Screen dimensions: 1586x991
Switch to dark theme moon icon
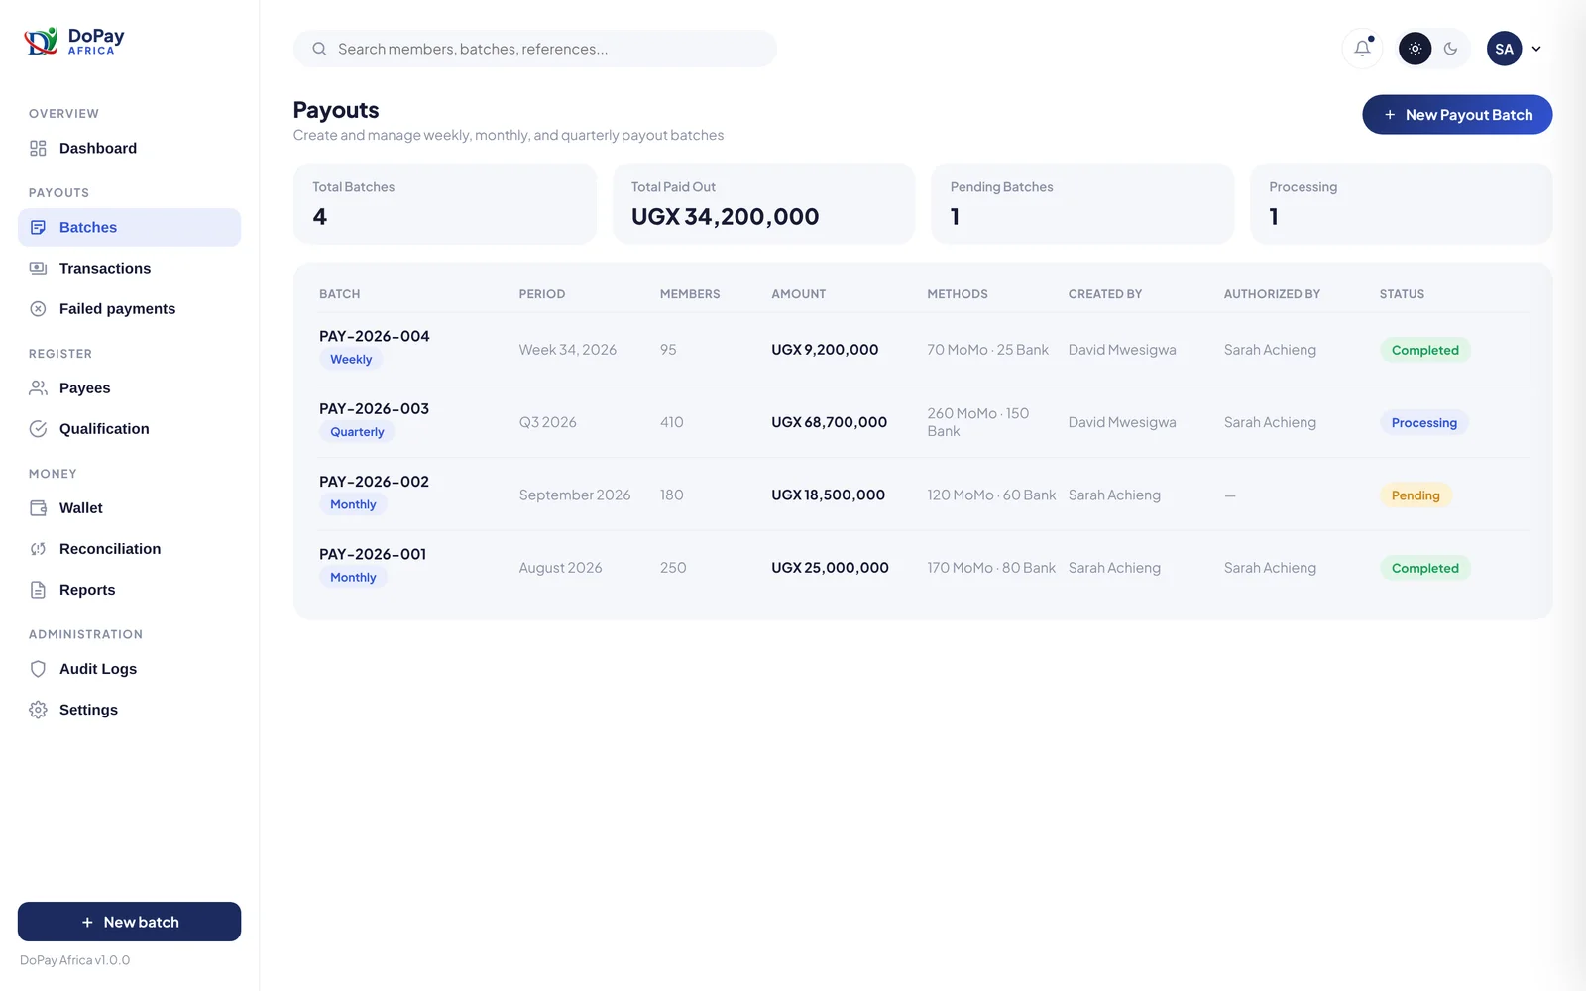click(x=1451, y=49)
